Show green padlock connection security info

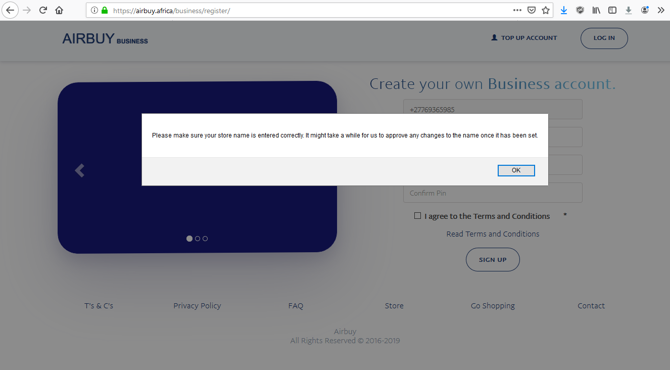pos(105,10)
